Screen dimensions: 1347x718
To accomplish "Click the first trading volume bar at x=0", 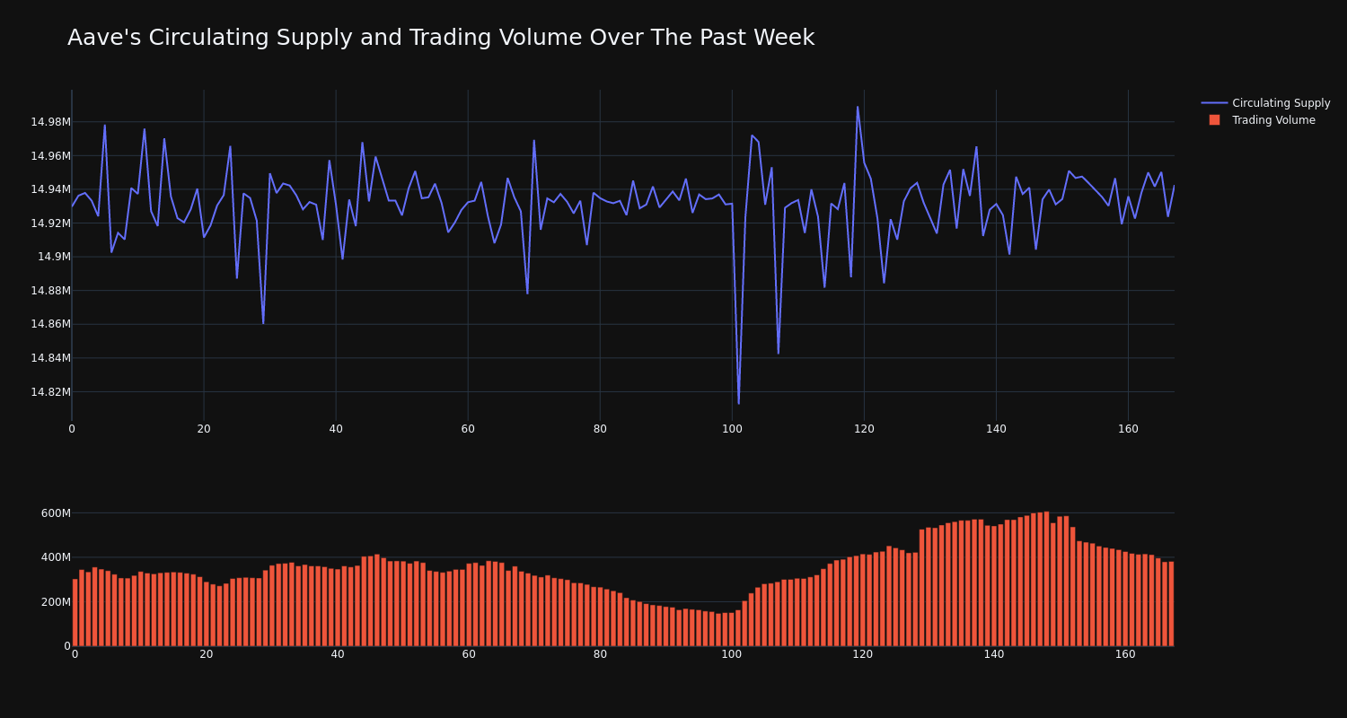I will [x=75, y=612].
